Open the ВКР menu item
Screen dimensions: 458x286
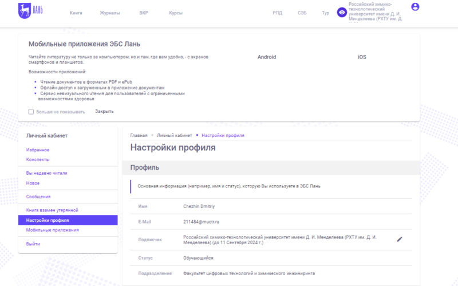point(144,13)
